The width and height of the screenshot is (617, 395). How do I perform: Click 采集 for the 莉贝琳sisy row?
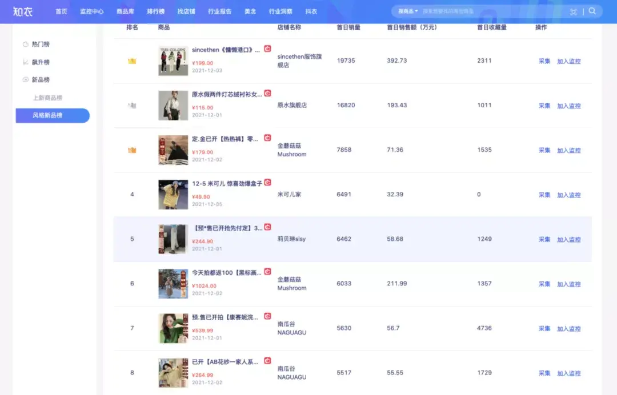[x=544, y=239]
